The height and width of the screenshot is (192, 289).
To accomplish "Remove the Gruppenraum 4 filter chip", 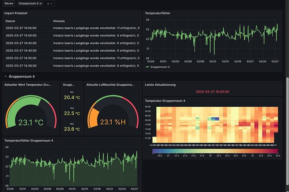I will pos(40,4).
